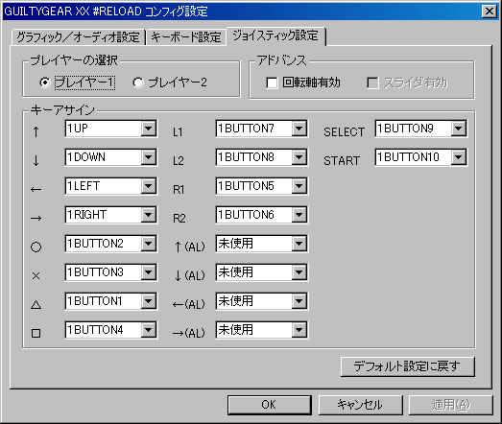Open ↓(AL) 未使用 dropdown
502x424 pixels.
[x=262, y=272]
